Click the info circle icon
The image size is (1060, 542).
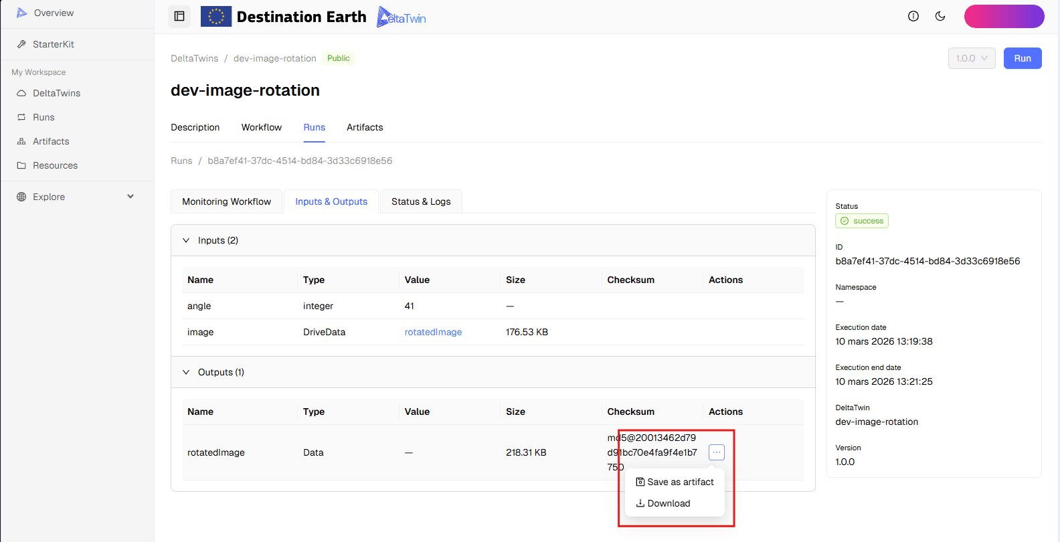tap(913, 17)
